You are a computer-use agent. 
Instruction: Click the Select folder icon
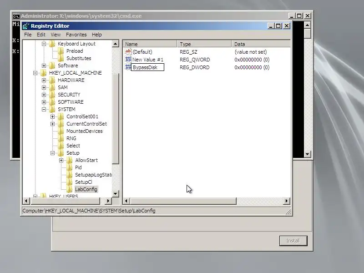(x=61, y=146)
